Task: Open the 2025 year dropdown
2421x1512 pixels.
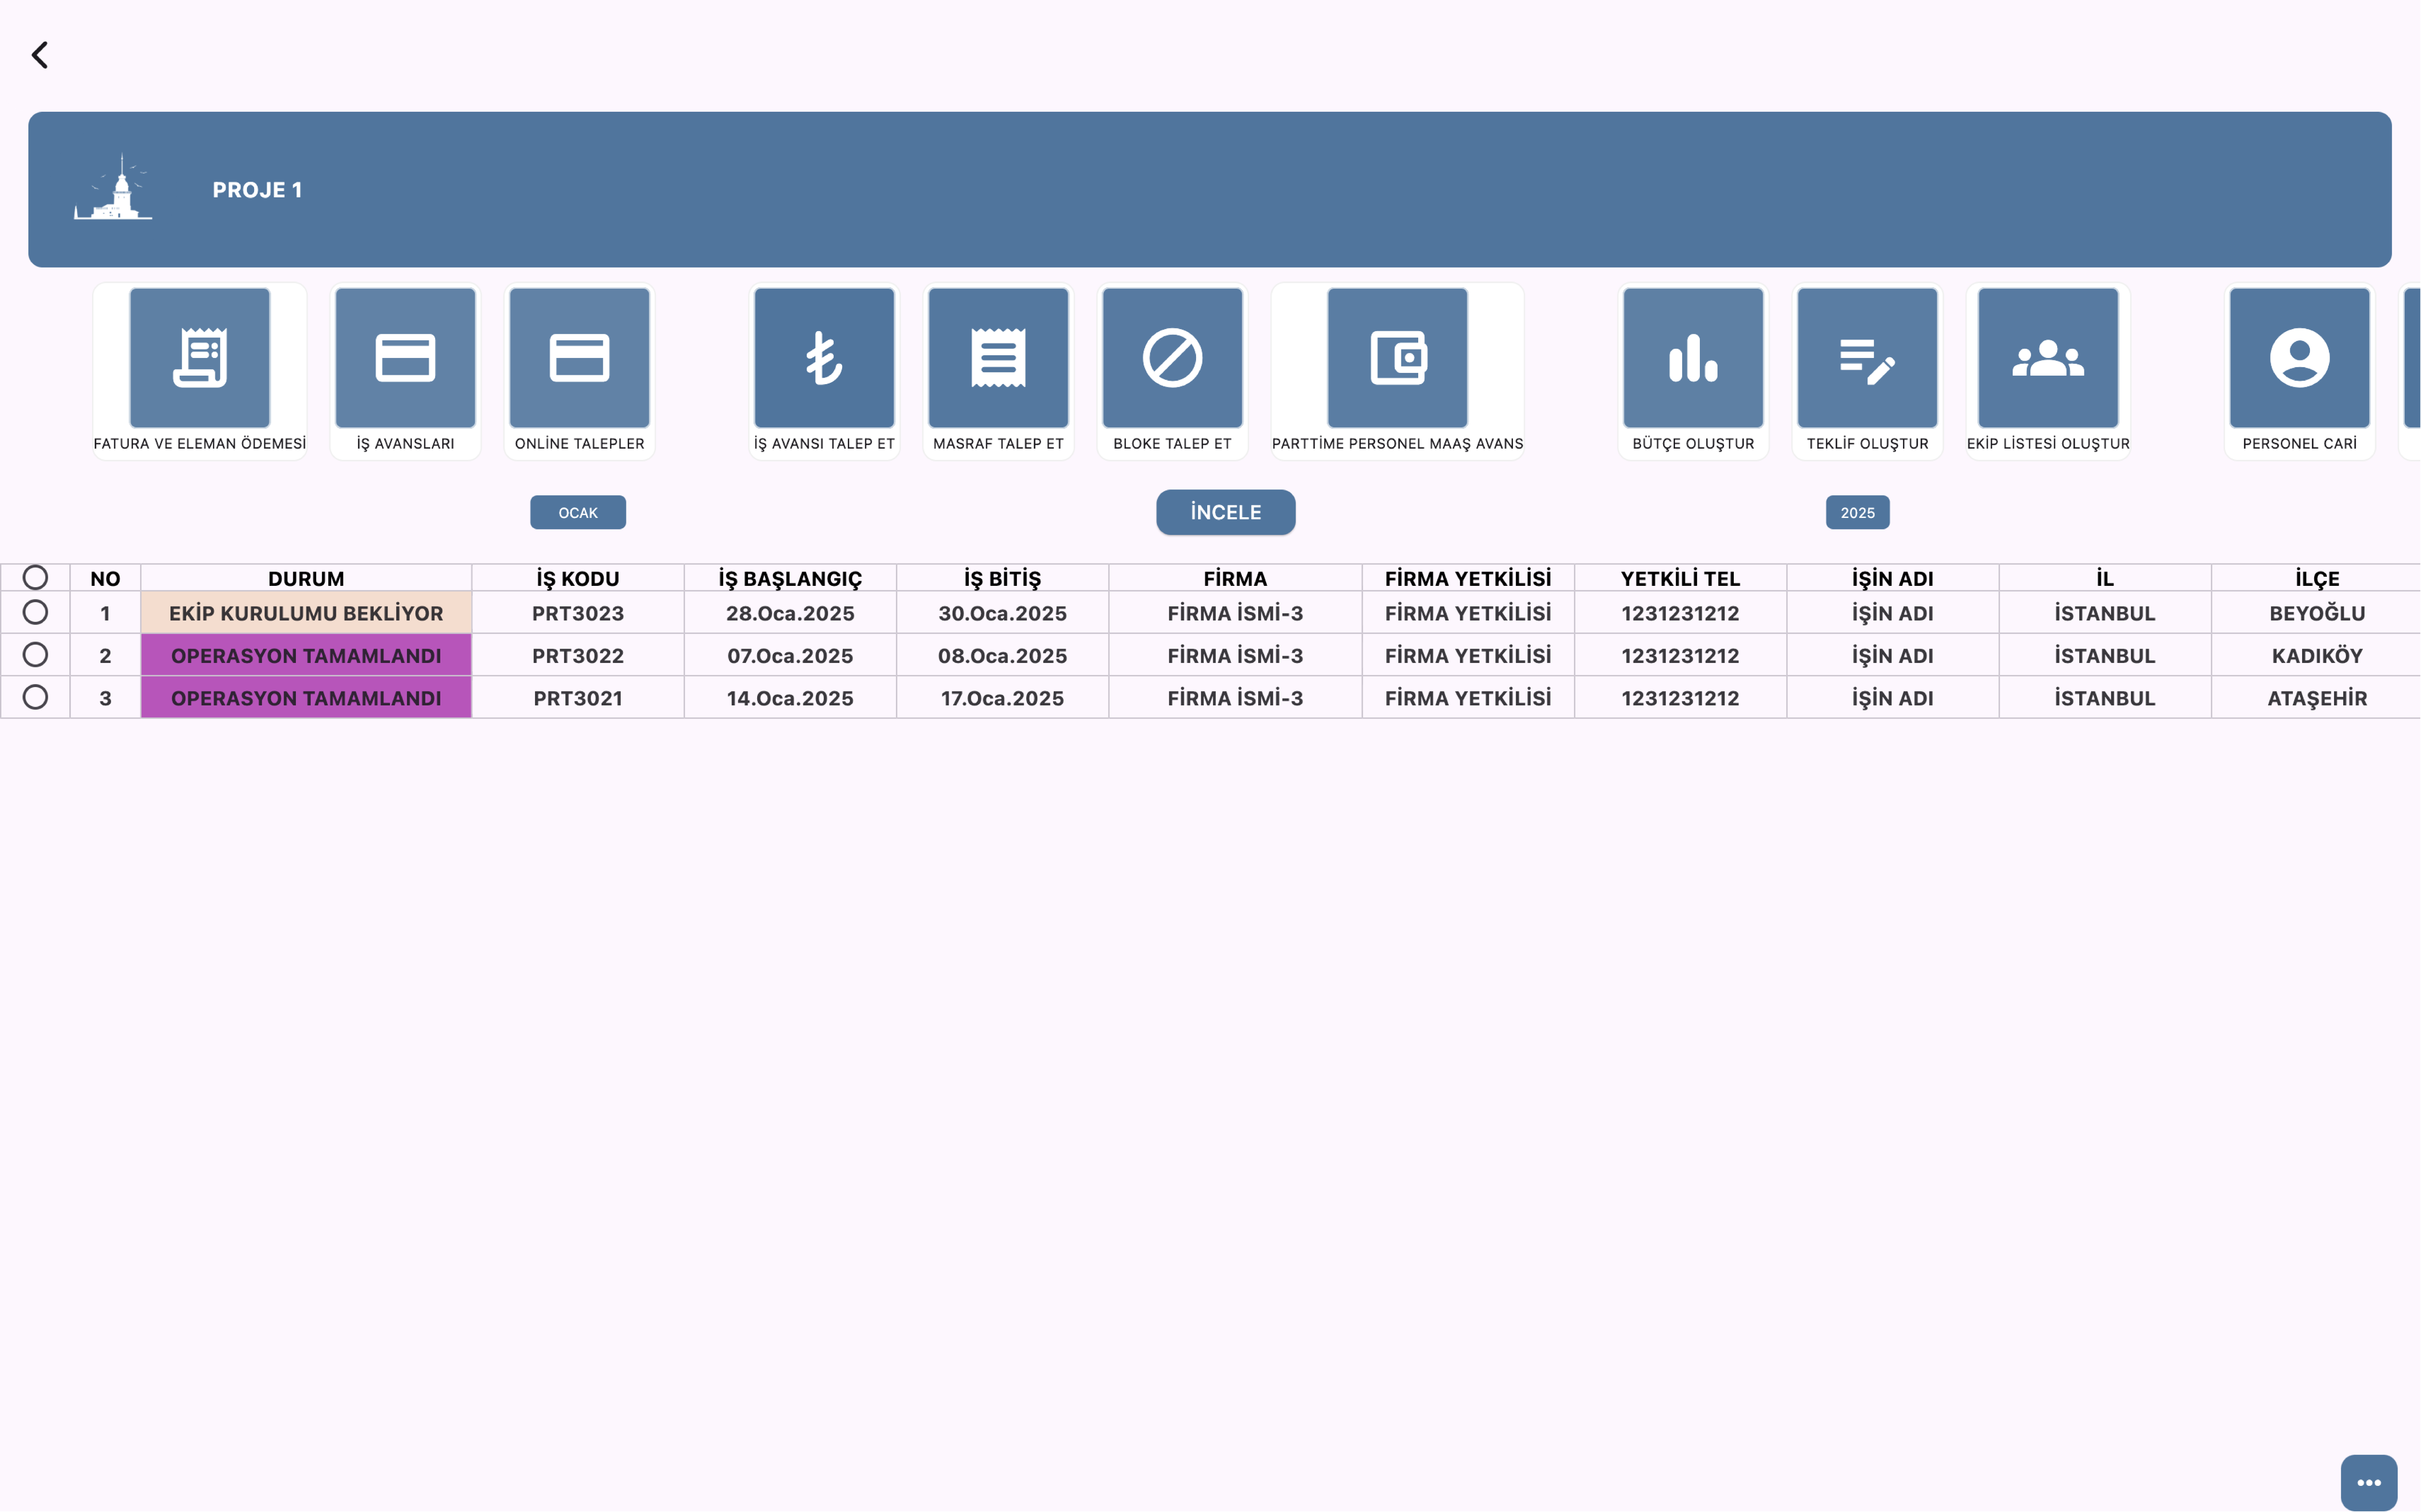Action: click(1857, 512)
